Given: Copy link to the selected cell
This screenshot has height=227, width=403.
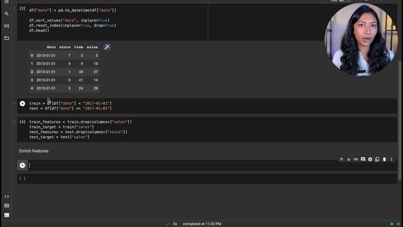Looking at the screenshot, I should [356, 160].
